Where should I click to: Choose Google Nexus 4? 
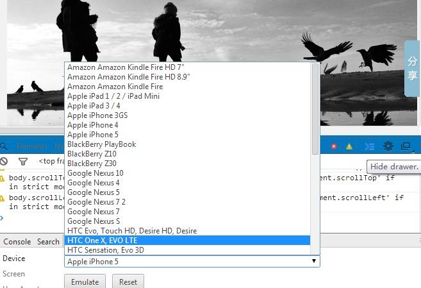click(x=187, y=183)
